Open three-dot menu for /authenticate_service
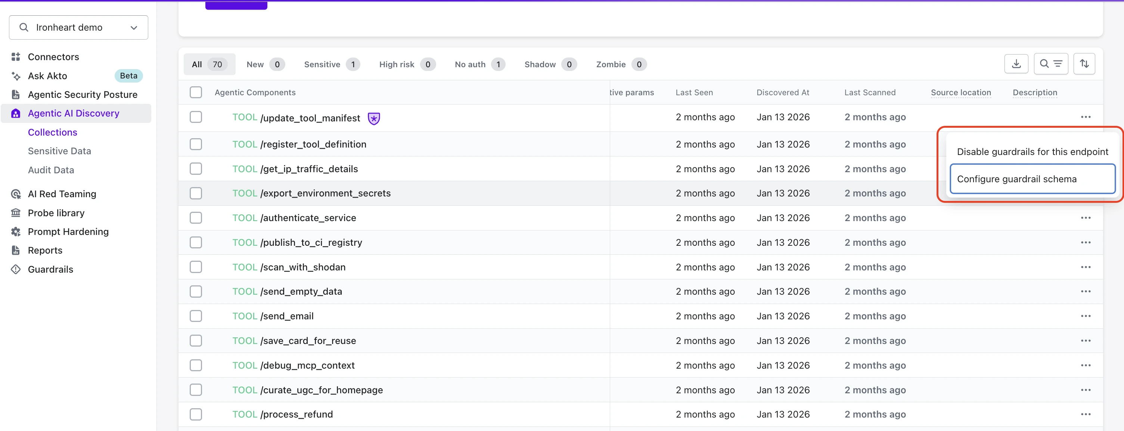The width and height of the screenshot is (1124, 431). 1085,218
